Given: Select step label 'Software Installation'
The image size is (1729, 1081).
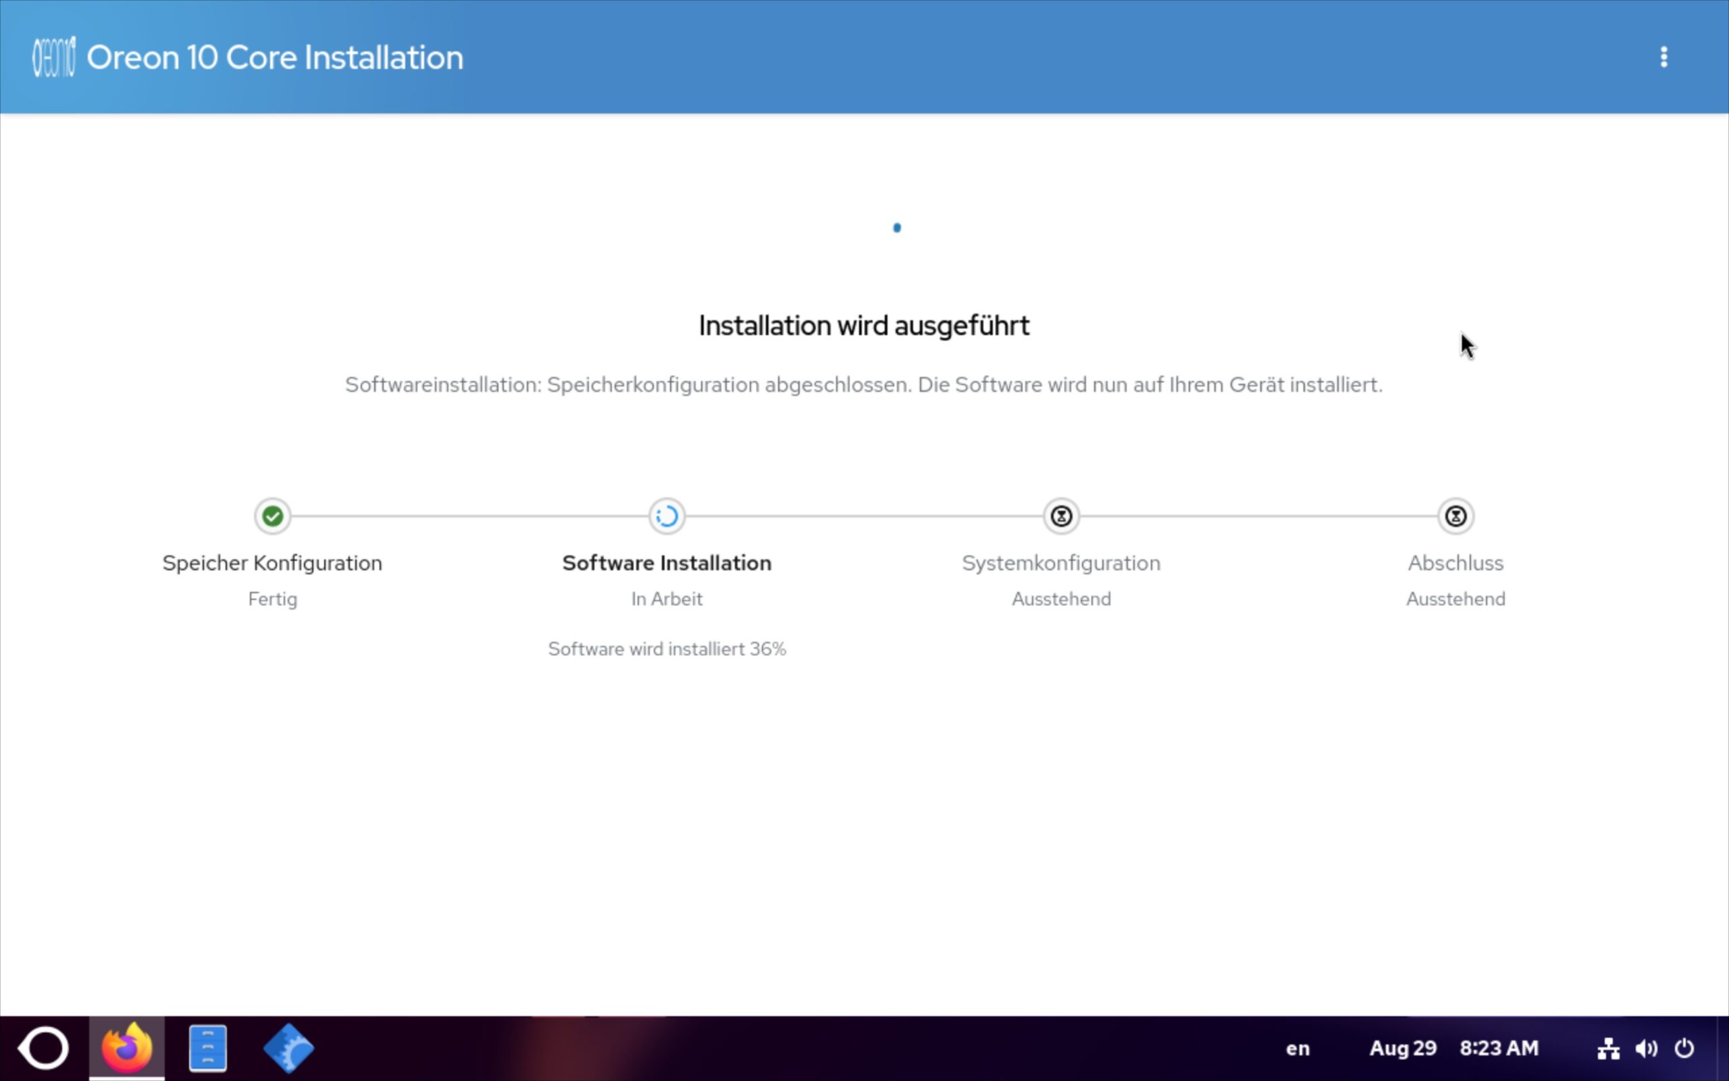Looking at the screenshot, I should [x=667, y=563].
